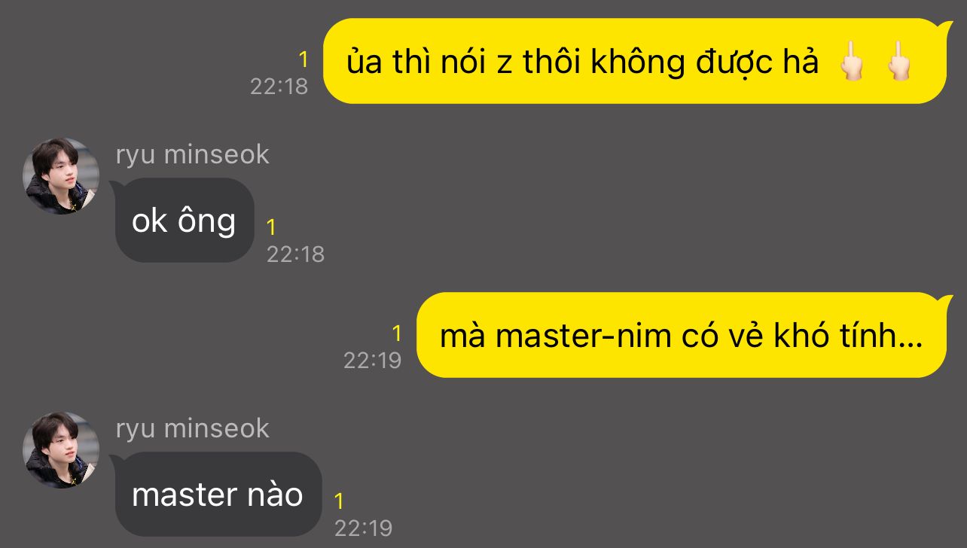Click the word "khó tính..." in yellow bubble
This screenshot has width=967, height=548.
[x=848, y=336]
